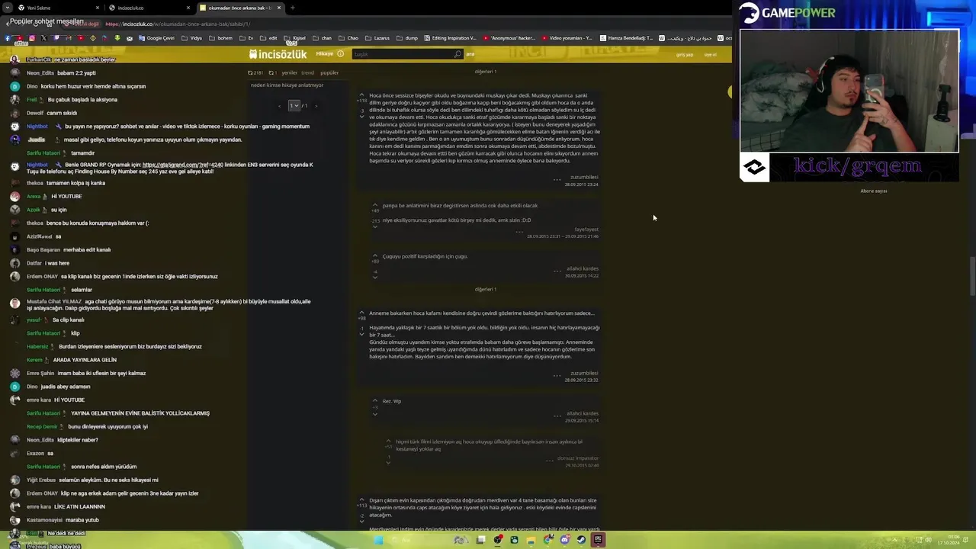The height and width of the screenshot is (549, 976).
Task: Upvote the 'hiçmi türk filmi' comment
Action: pos(388,441)
